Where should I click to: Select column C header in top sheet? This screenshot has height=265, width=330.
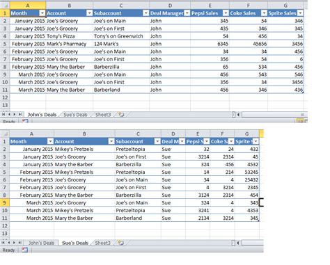tap(121, 6)
